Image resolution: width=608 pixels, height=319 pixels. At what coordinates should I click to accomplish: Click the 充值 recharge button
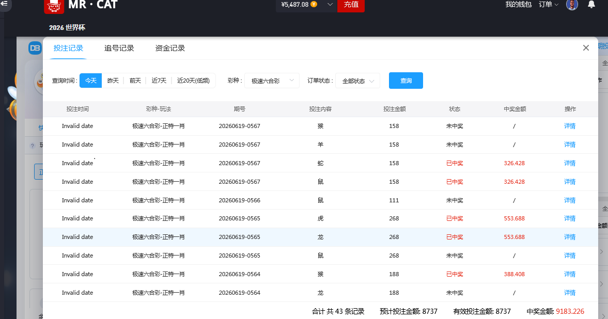point(351,5)
